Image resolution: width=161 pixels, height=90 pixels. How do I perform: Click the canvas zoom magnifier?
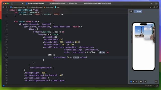(x=156, y=81)
